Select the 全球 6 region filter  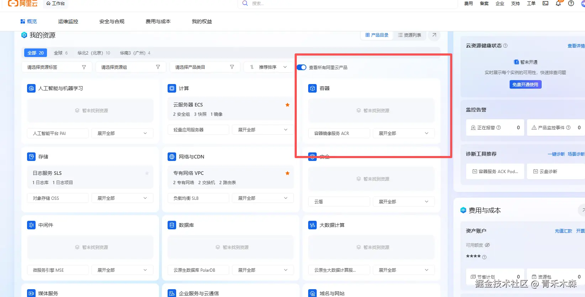61,53
